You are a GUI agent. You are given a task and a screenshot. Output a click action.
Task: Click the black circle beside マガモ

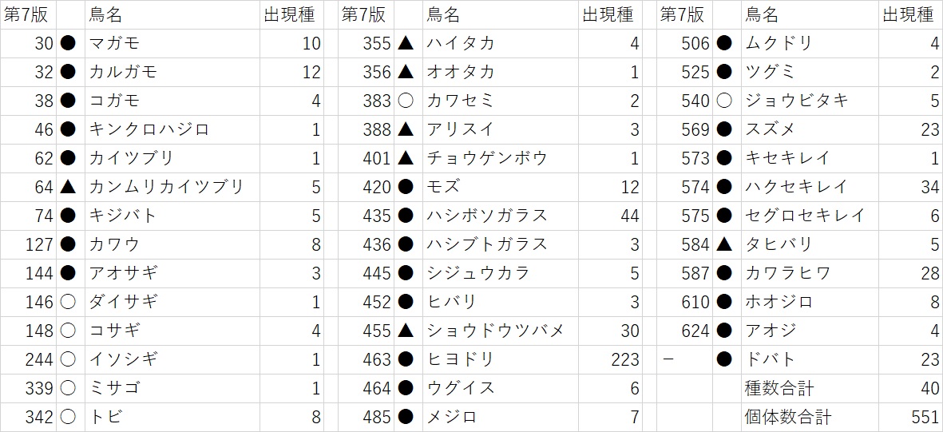click(69, 43)
